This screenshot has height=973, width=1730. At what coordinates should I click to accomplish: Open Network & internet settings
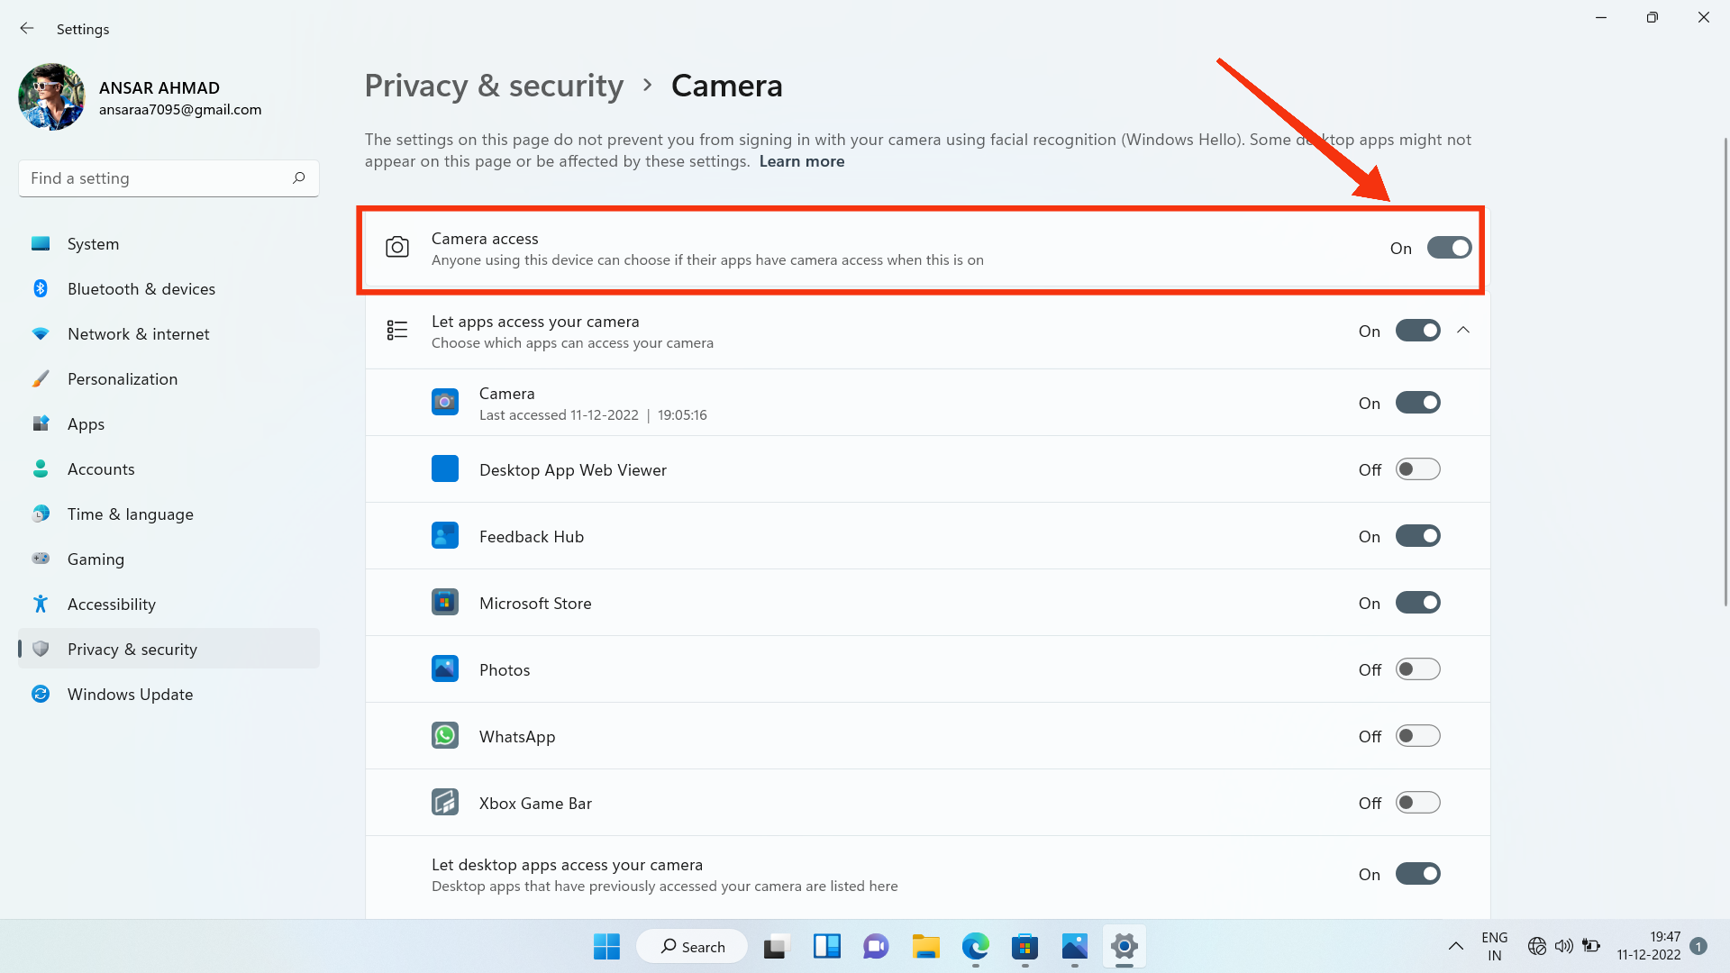pyautogui.click(x=138, y=333)
